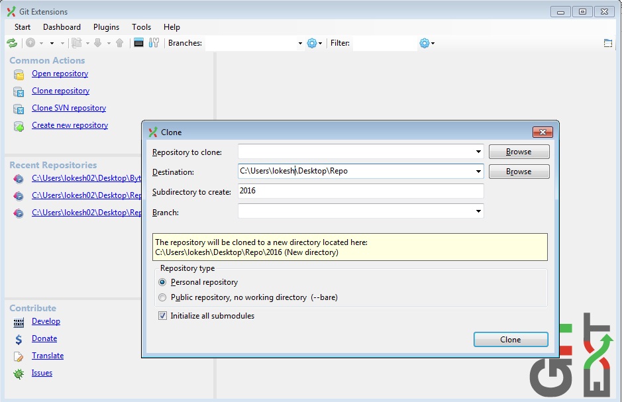This screenshot has width=622, height=402.
Task: Select the Personal repository radio button
Action: 162,282
